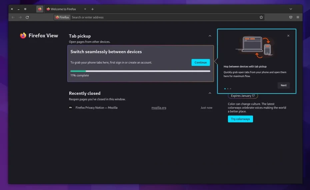Screen dimensions: 310x190
Task: List all tabs dropdown arrow
Action: 291,9
